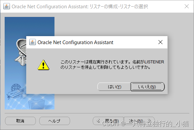Click the dialog title text Oracle Net Configuration Assistant
194x130 pixels.
pyautogui.click(x=75, y=42)
